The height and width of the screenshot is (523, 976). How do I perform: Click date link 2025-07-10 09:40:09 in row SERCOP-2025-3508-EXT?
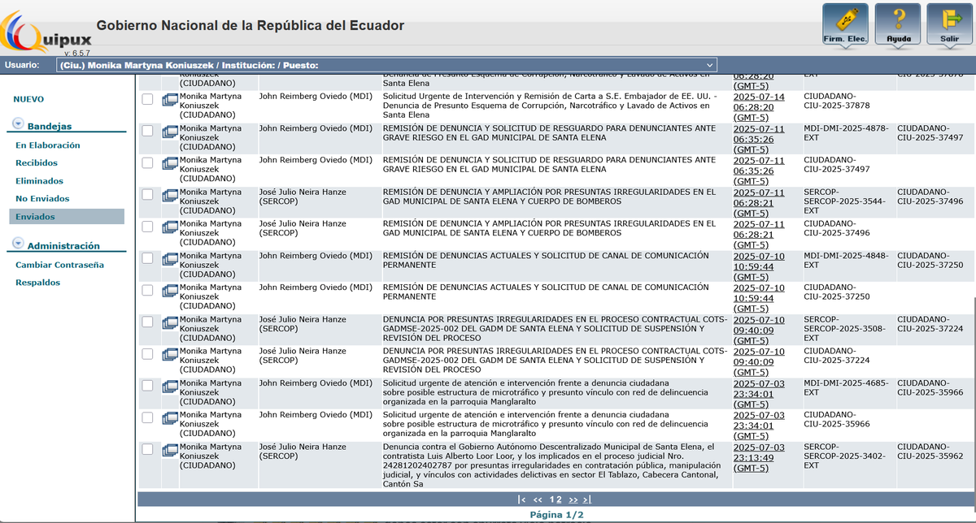pos(759,330)
